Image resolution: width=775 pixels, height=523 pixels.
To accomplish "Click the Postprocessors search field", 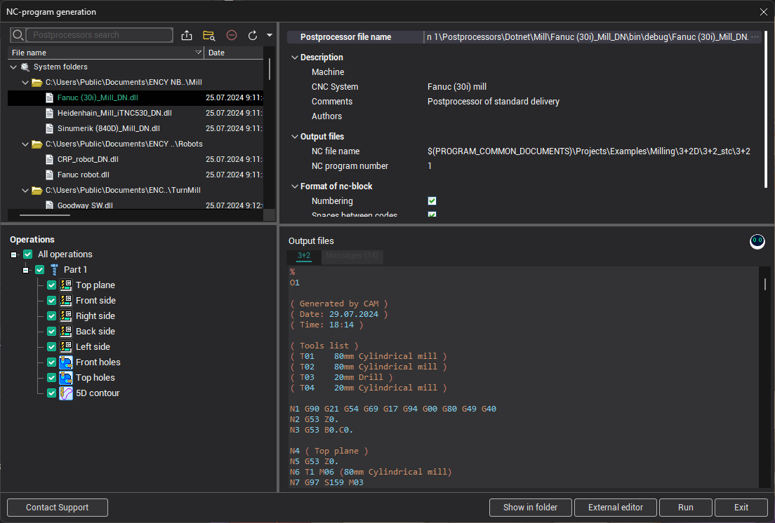I will point(100,35).
